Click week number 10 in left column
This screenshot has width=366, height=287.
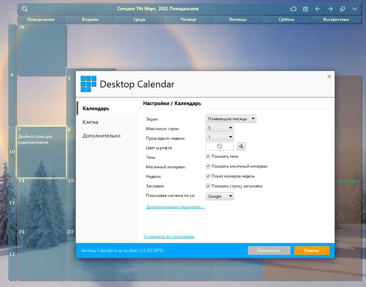point(12,152)
